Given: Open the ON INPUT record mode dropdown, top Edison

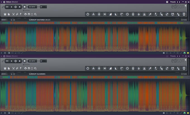Looking at the screenshot, I should (x=33, y=7).
